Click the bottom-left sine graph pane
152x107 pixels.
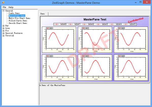[59, 67]
